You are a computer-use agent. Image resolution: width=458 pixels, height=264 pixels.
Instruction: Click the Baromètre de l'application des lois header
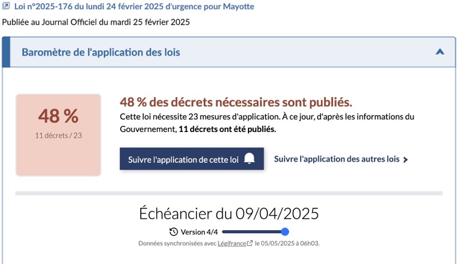[101, 52]
